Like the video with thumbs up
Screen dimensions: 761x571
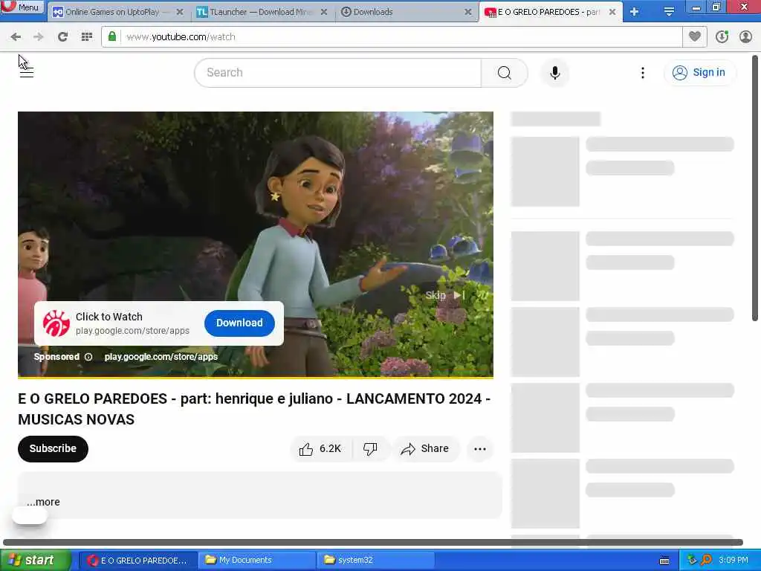coord(320,448)
